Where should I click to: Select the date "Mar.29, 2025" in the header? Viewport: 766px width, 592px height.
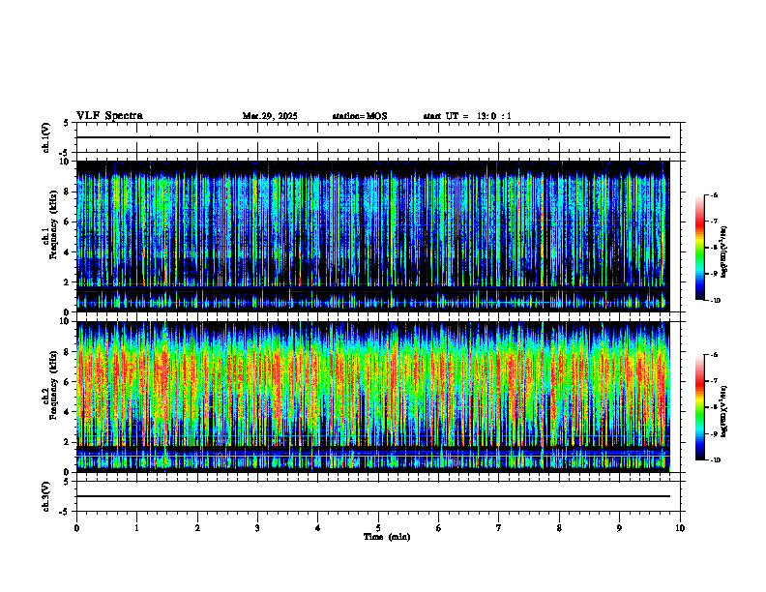pos(270,116)
